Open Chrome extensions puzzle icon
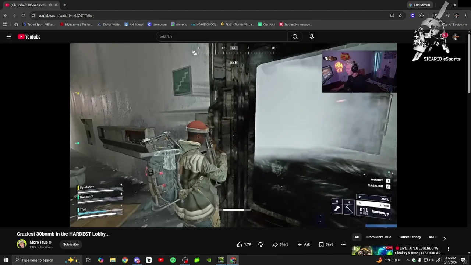Screen dimensions: 471x265 (x=422, y=15)
